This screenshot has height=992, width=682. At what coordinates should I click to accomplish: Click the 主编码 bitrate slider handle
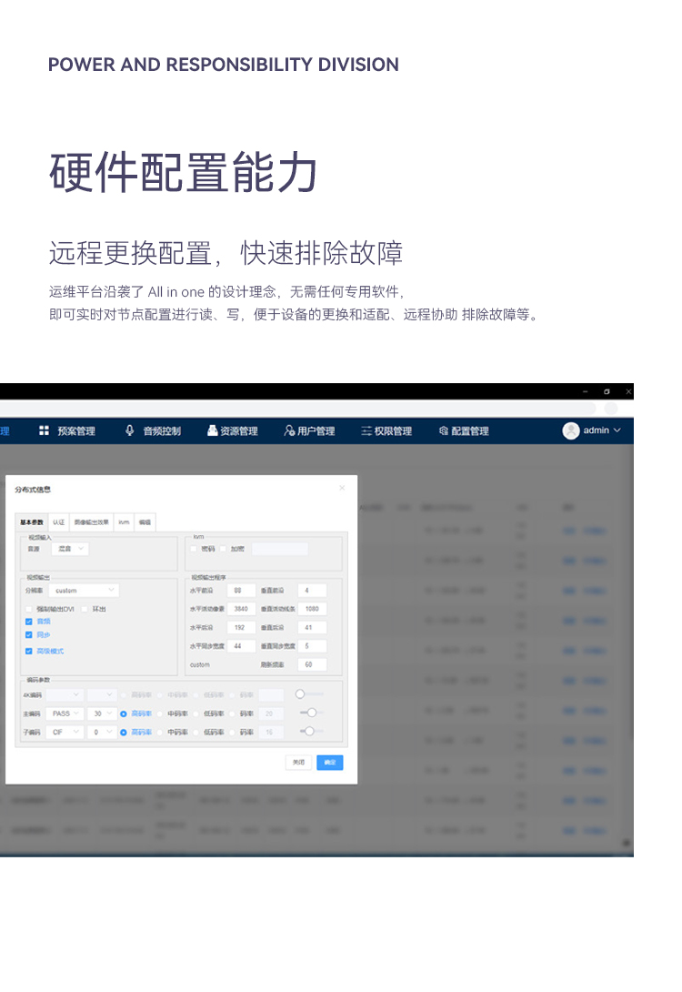(x=312, y=713)
